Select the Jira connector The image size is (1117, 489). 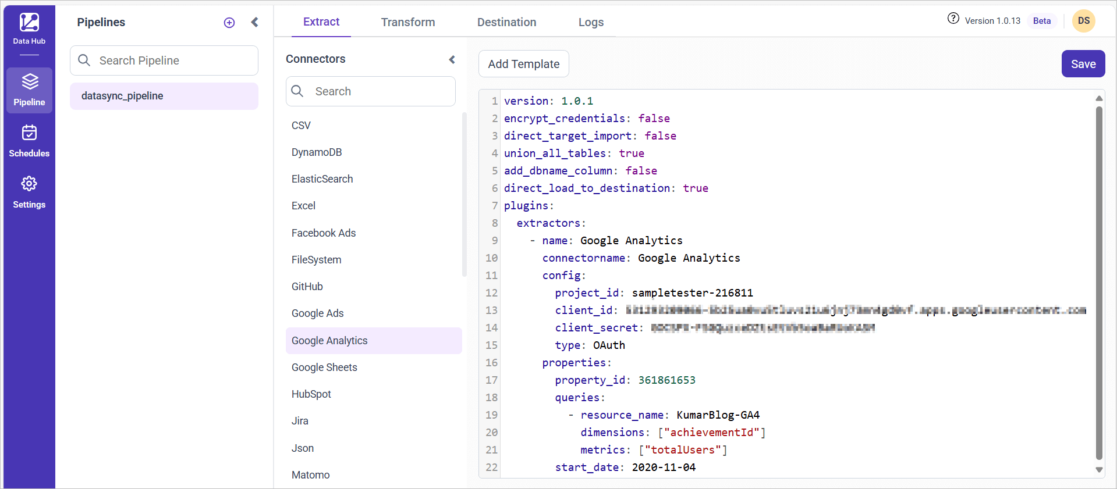[374, 421]
